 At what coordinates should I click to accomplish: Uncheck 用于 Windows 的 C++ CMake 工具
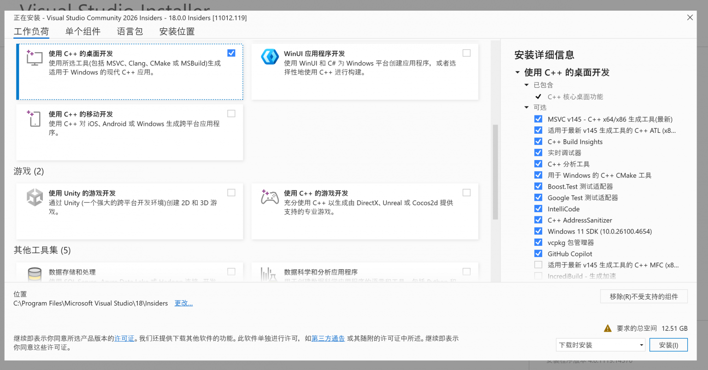click(538, 175)
